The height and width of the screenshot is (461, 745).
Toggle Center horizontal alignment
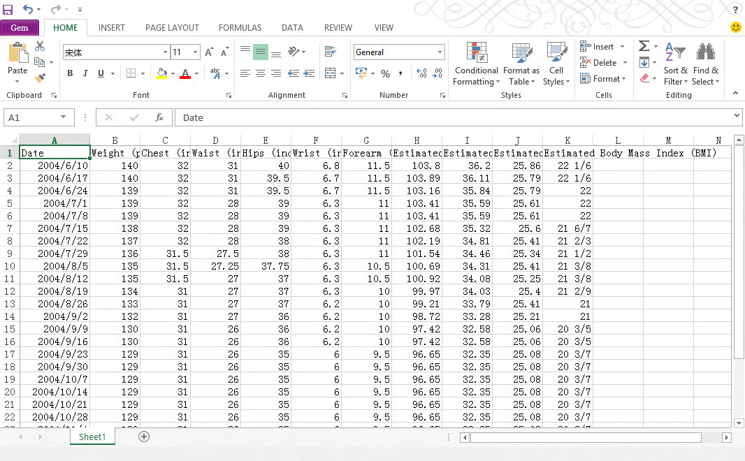[x=261, y=73]
